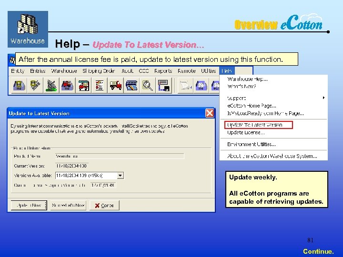Image resolution: width=343 pixels, height=257 pixels.
Task: Open the Utilities menu
Action: point(209,71)
